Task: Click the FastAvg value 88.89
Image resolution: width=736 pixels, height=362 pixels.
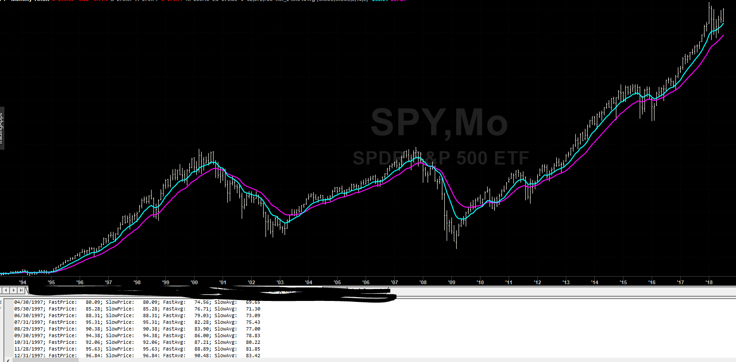Action: click(x=203, y=349)
